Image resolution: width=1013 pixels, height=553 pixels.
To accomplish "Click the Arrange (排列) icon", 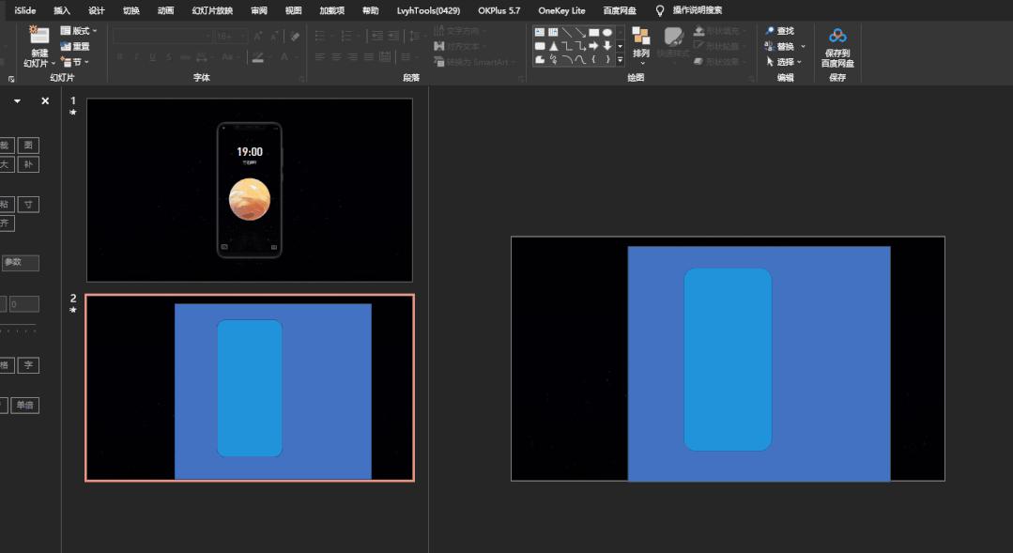I will click(x=641, y=38).
